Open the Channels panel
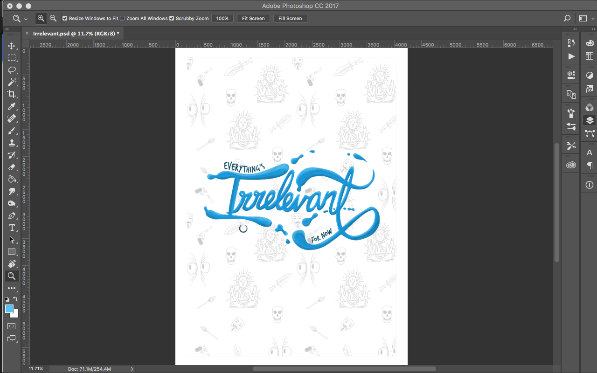This screenshot has width=597, height=373. [x=590, y=107]
